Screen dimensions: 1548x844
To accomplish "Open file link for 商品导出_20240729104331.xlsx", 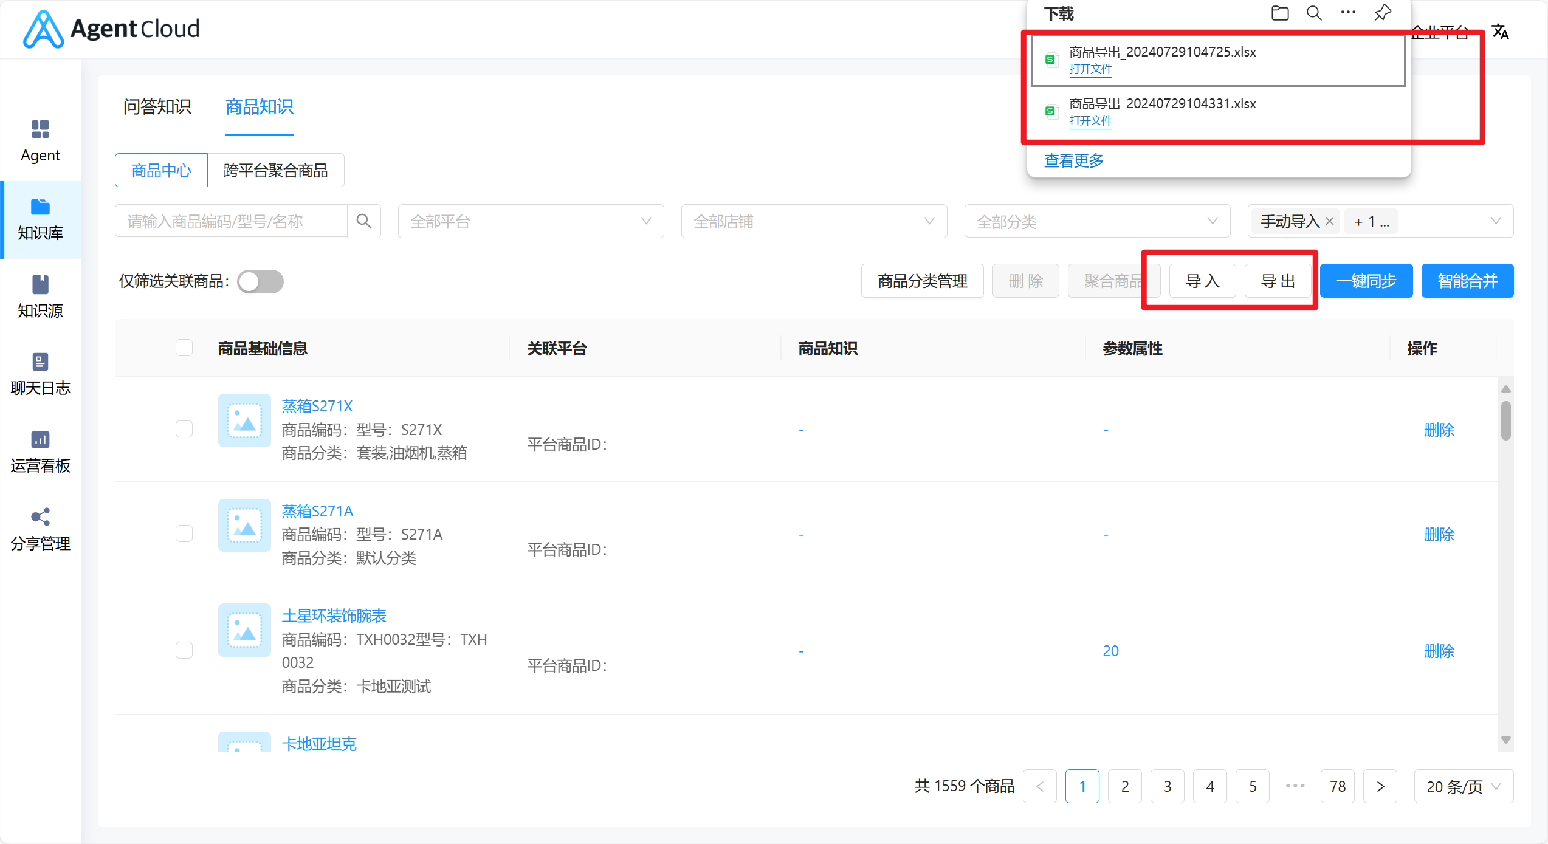I will pos(1090,121).
